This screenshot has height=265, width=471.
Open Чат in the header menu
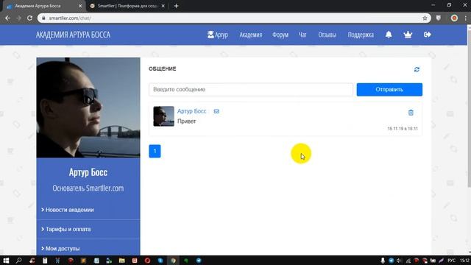pyautogui.click(x=302, y=35)
